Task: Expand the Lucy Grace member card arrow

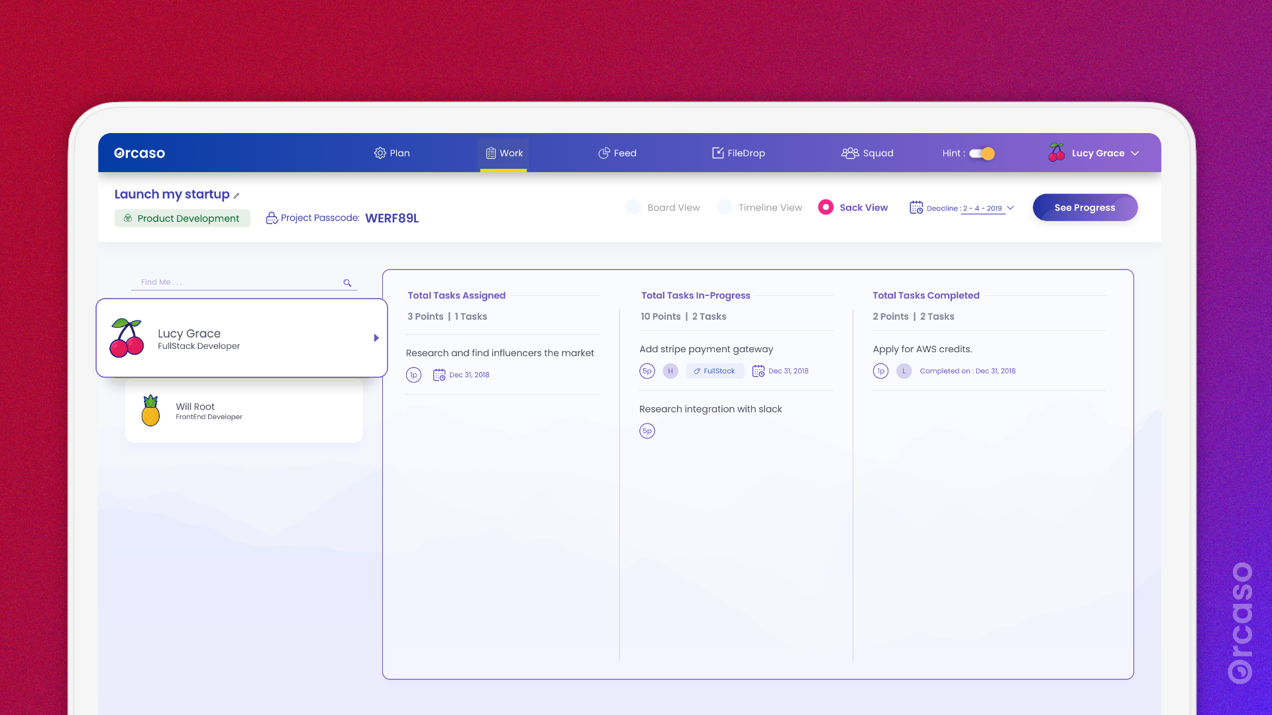Action: pyautogui.click(x=376, y=338)
